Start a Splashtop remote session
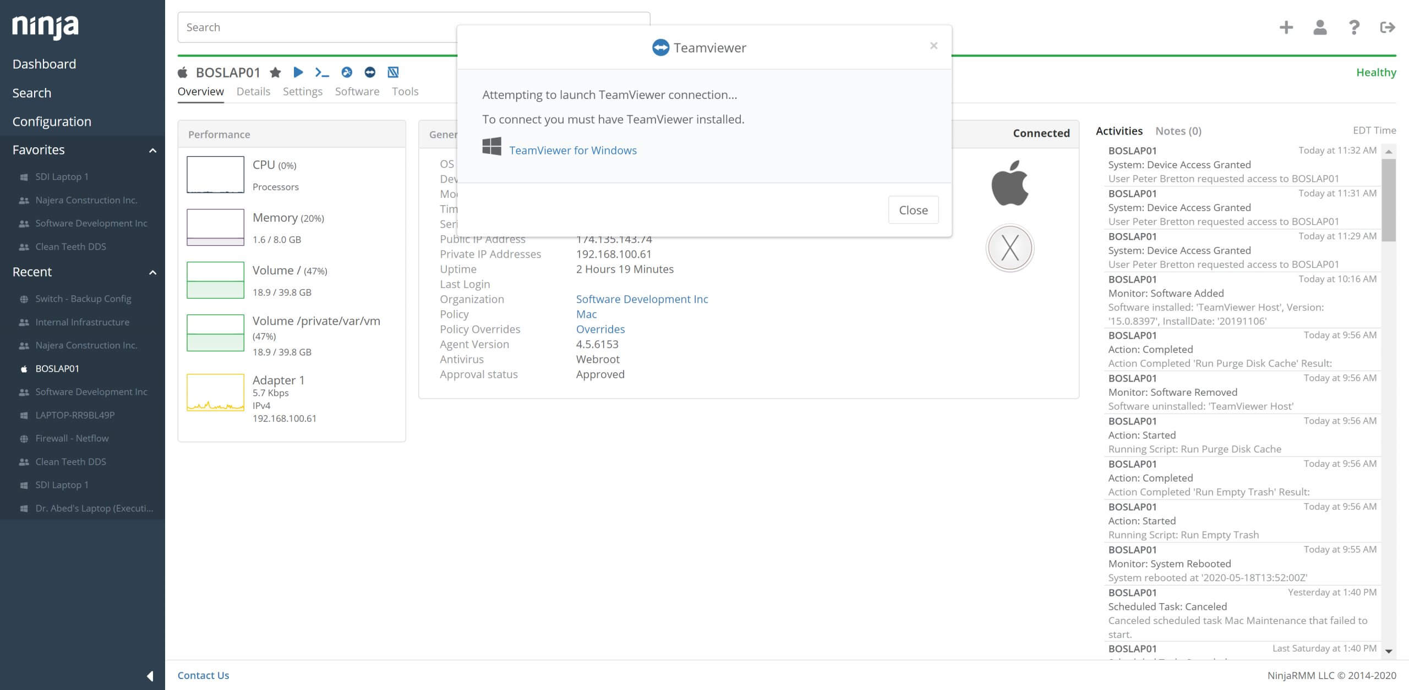This screenshot has width=1409, height=690. [346, 72]
